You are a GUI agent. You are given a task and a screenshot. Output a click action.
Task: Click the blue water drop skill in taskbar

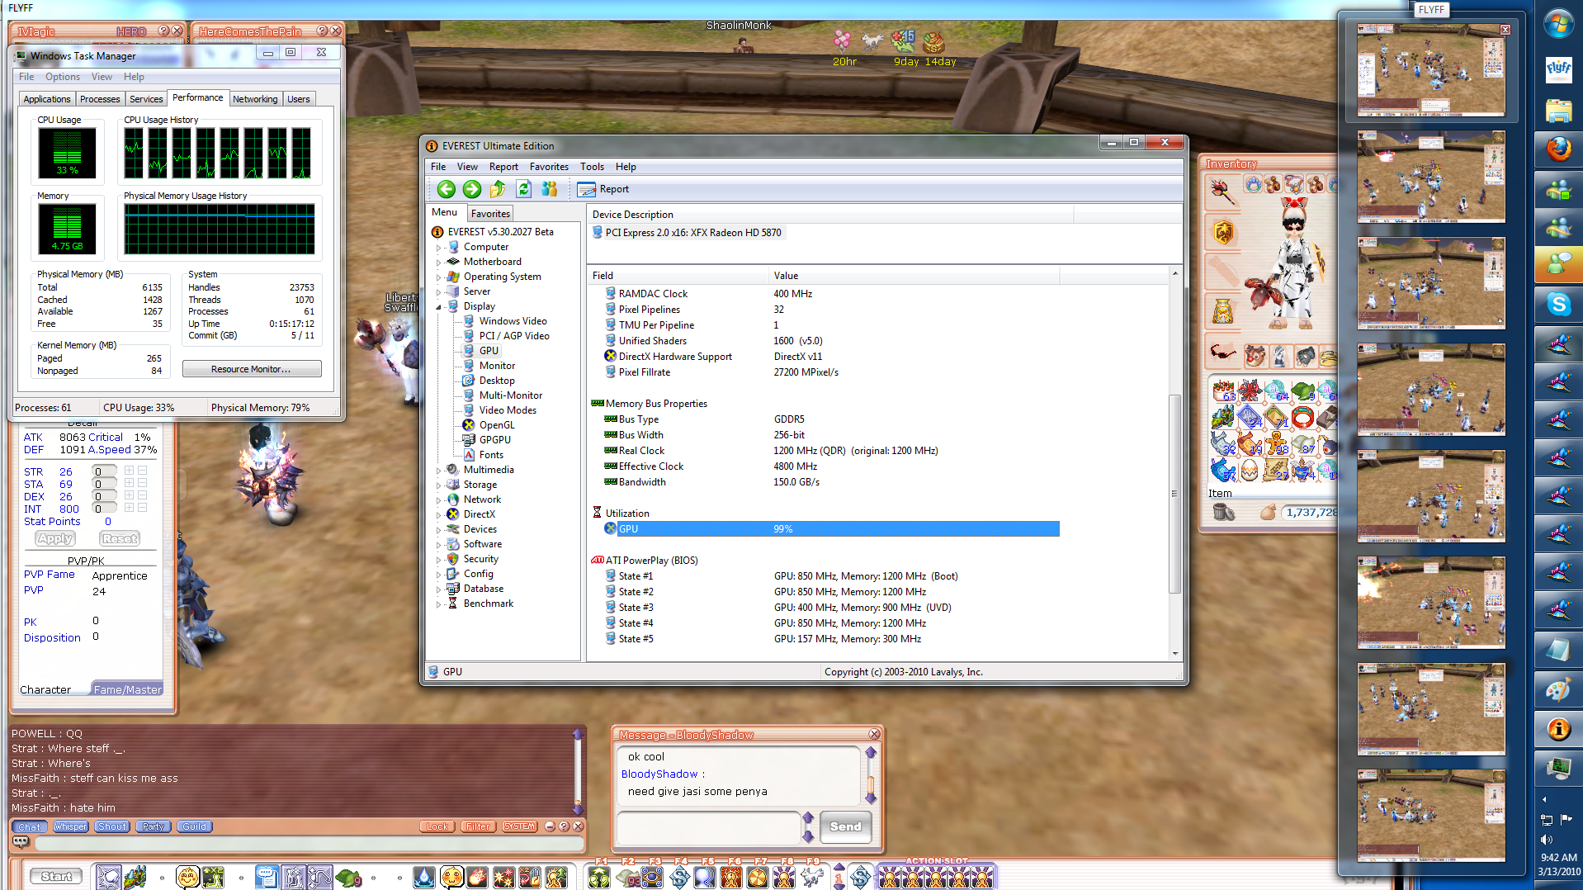pos(424,877)
